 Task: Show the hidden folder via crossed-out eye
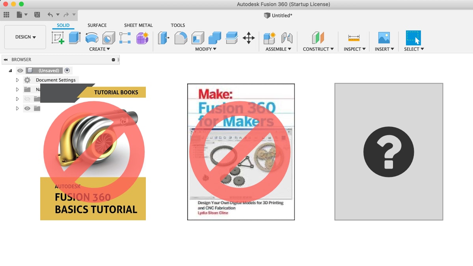[27, 99]
